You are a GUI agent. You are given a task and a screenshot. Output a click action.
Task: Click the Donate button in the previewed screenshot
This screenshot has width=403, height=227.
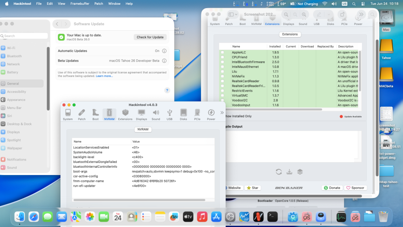pos(332,187)
